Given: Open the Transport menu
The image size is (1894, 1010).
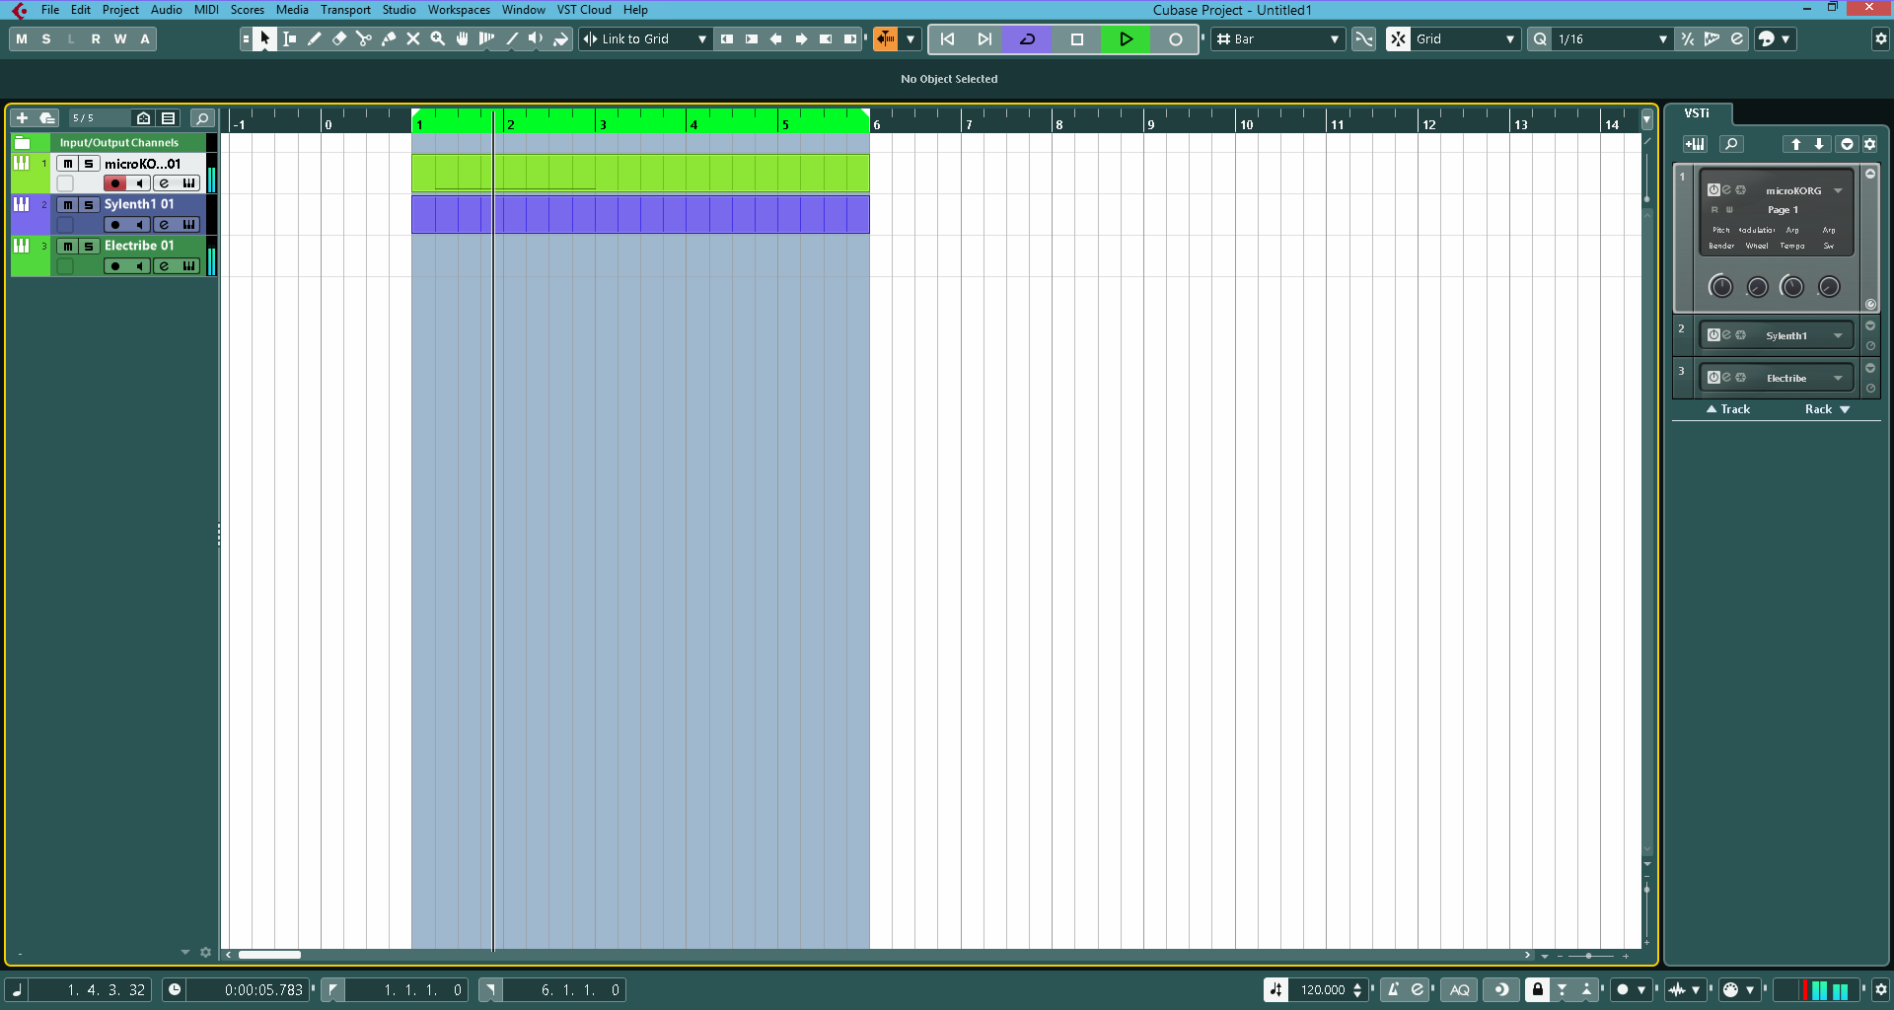Looking at the screenshot, I should tap(345, 10).
